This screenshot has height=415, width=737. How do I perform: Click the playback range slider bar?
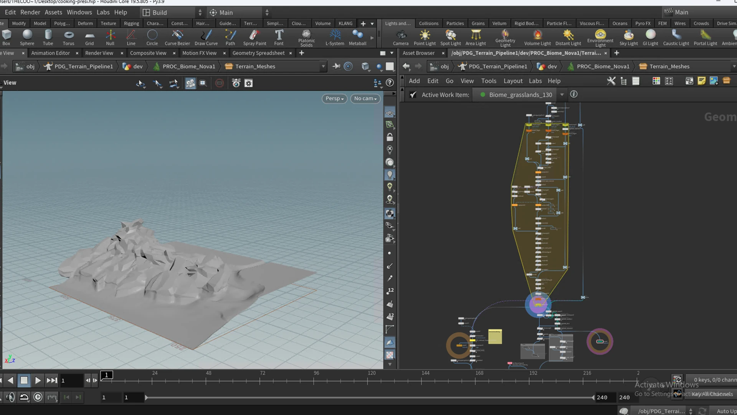click(369, 397)
